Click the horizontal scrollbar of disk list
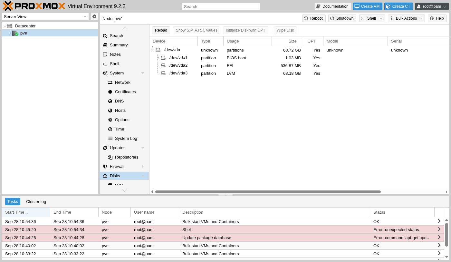Screen dimensions: 451x262 click(268, 192)
